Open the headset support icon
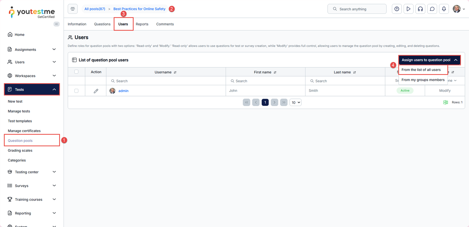The width and height of the screenshot is (469, 227). 420,9
